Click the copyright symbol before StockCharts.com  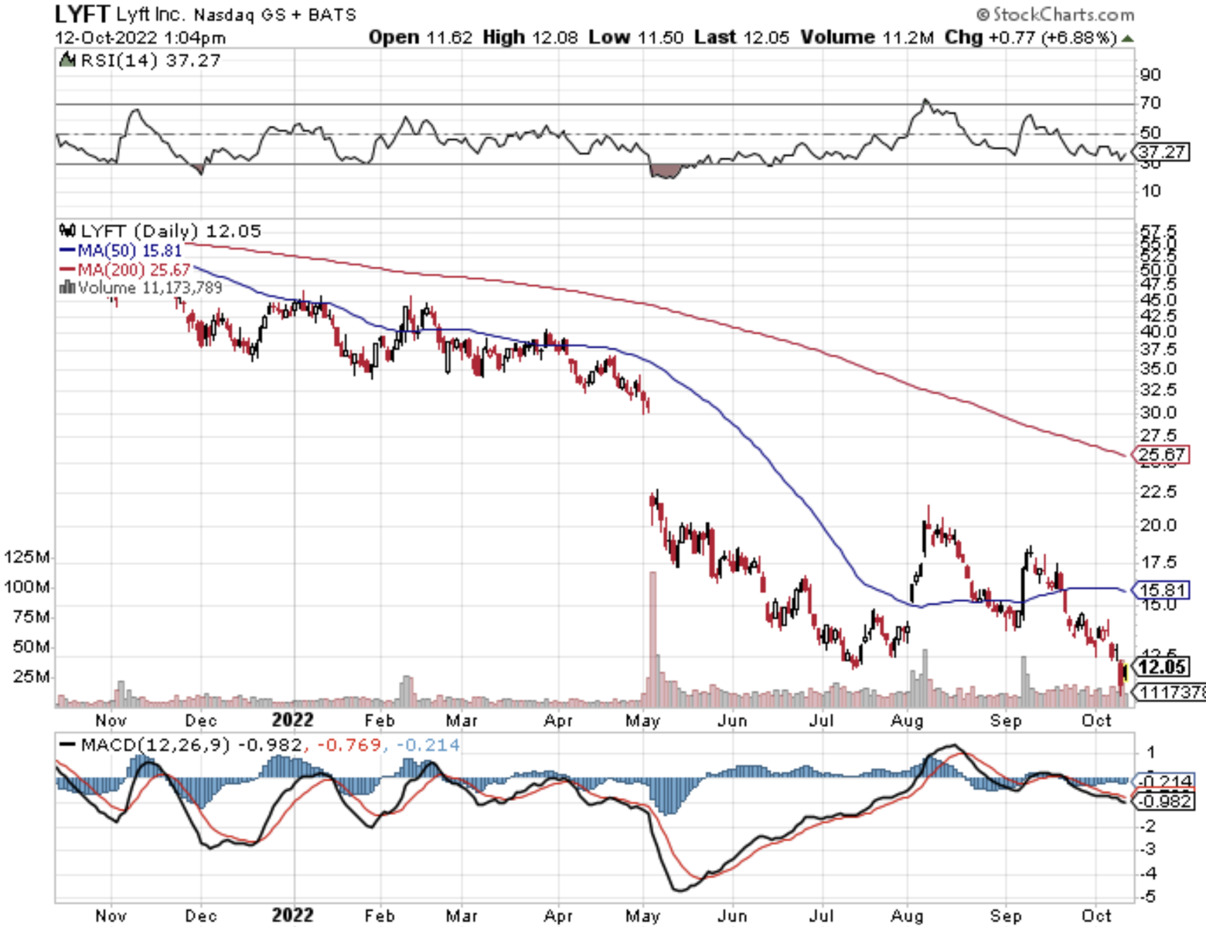983,15
